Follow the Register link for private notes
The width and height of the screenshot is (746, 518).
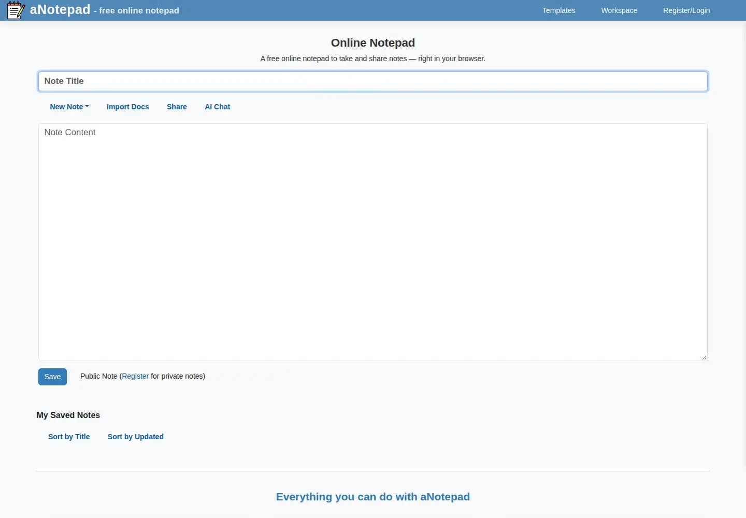tap(135, 376)
